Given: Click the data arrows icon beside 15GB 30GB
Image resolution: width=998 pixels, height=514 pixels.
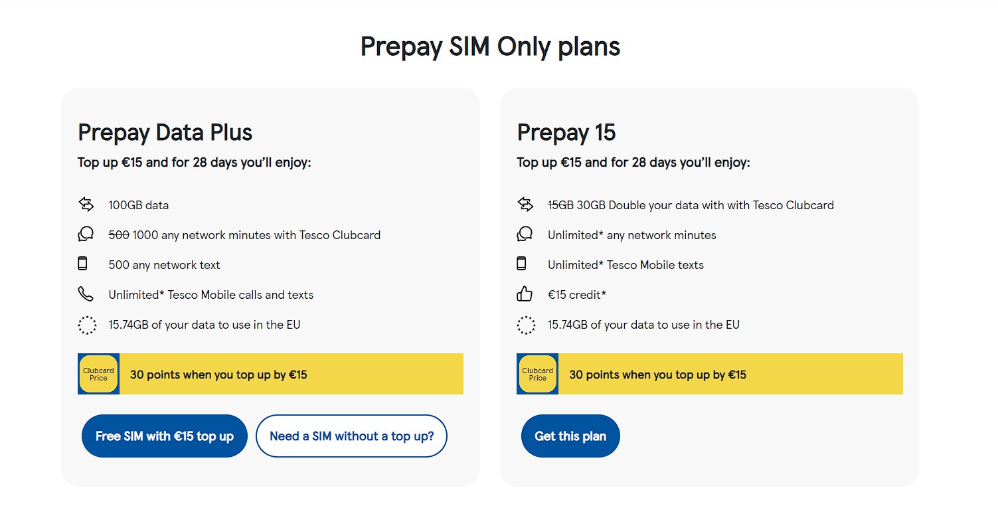Looking at the screenshot, I should click(525, 204).
